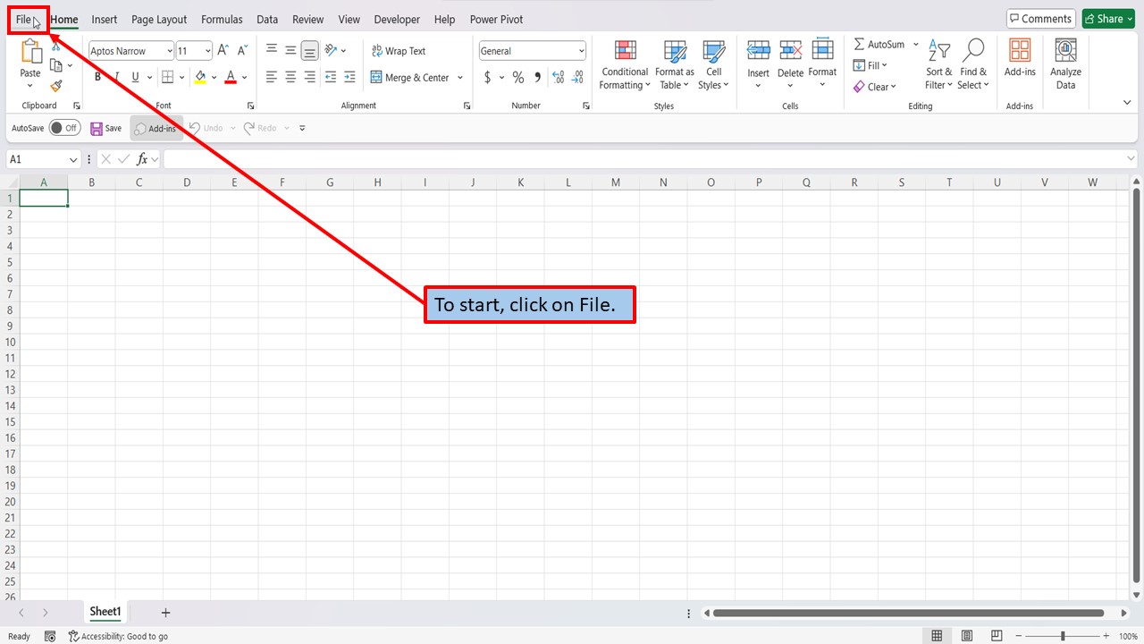Image resolution: width=1144 pixels, height=644 pixels.
Task: Toggle the AutoSave switch
Action: click(64, 128)
